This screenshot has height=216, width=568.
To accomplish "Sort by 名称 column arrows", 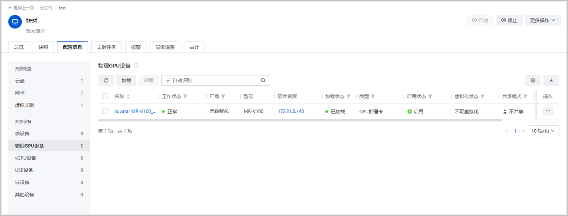I will 128,97.
